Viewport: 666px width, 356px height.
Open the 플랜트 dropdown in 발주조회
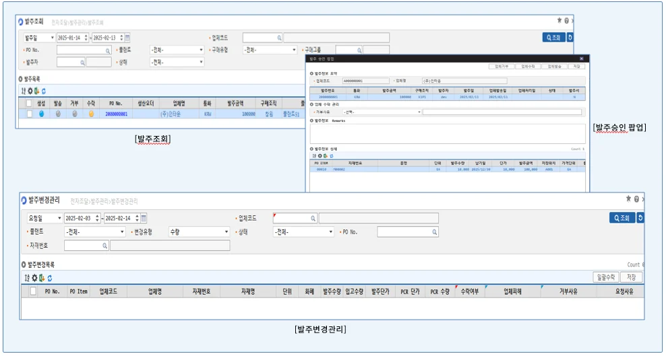point(177,50)
